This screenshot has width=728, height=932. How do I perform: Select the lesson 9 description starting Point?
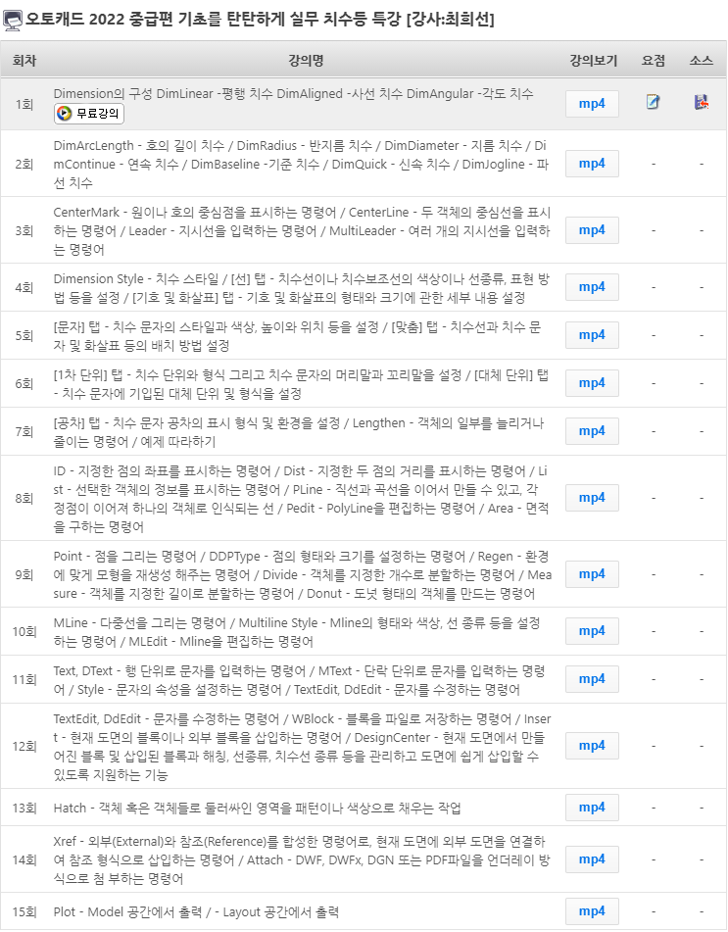click(x=303, y=574)
